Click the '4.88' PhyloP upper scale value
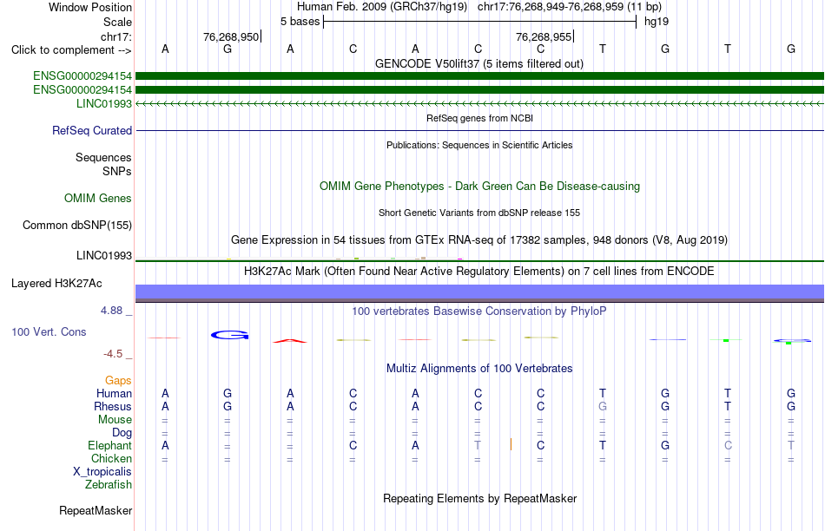Viewport: 825px width, 531px height. (111, 311)
